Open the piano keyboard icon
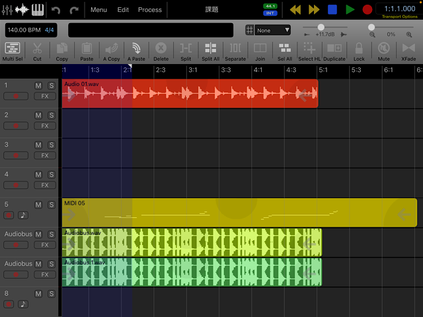The image size is (423, 317). pos(38,10)
